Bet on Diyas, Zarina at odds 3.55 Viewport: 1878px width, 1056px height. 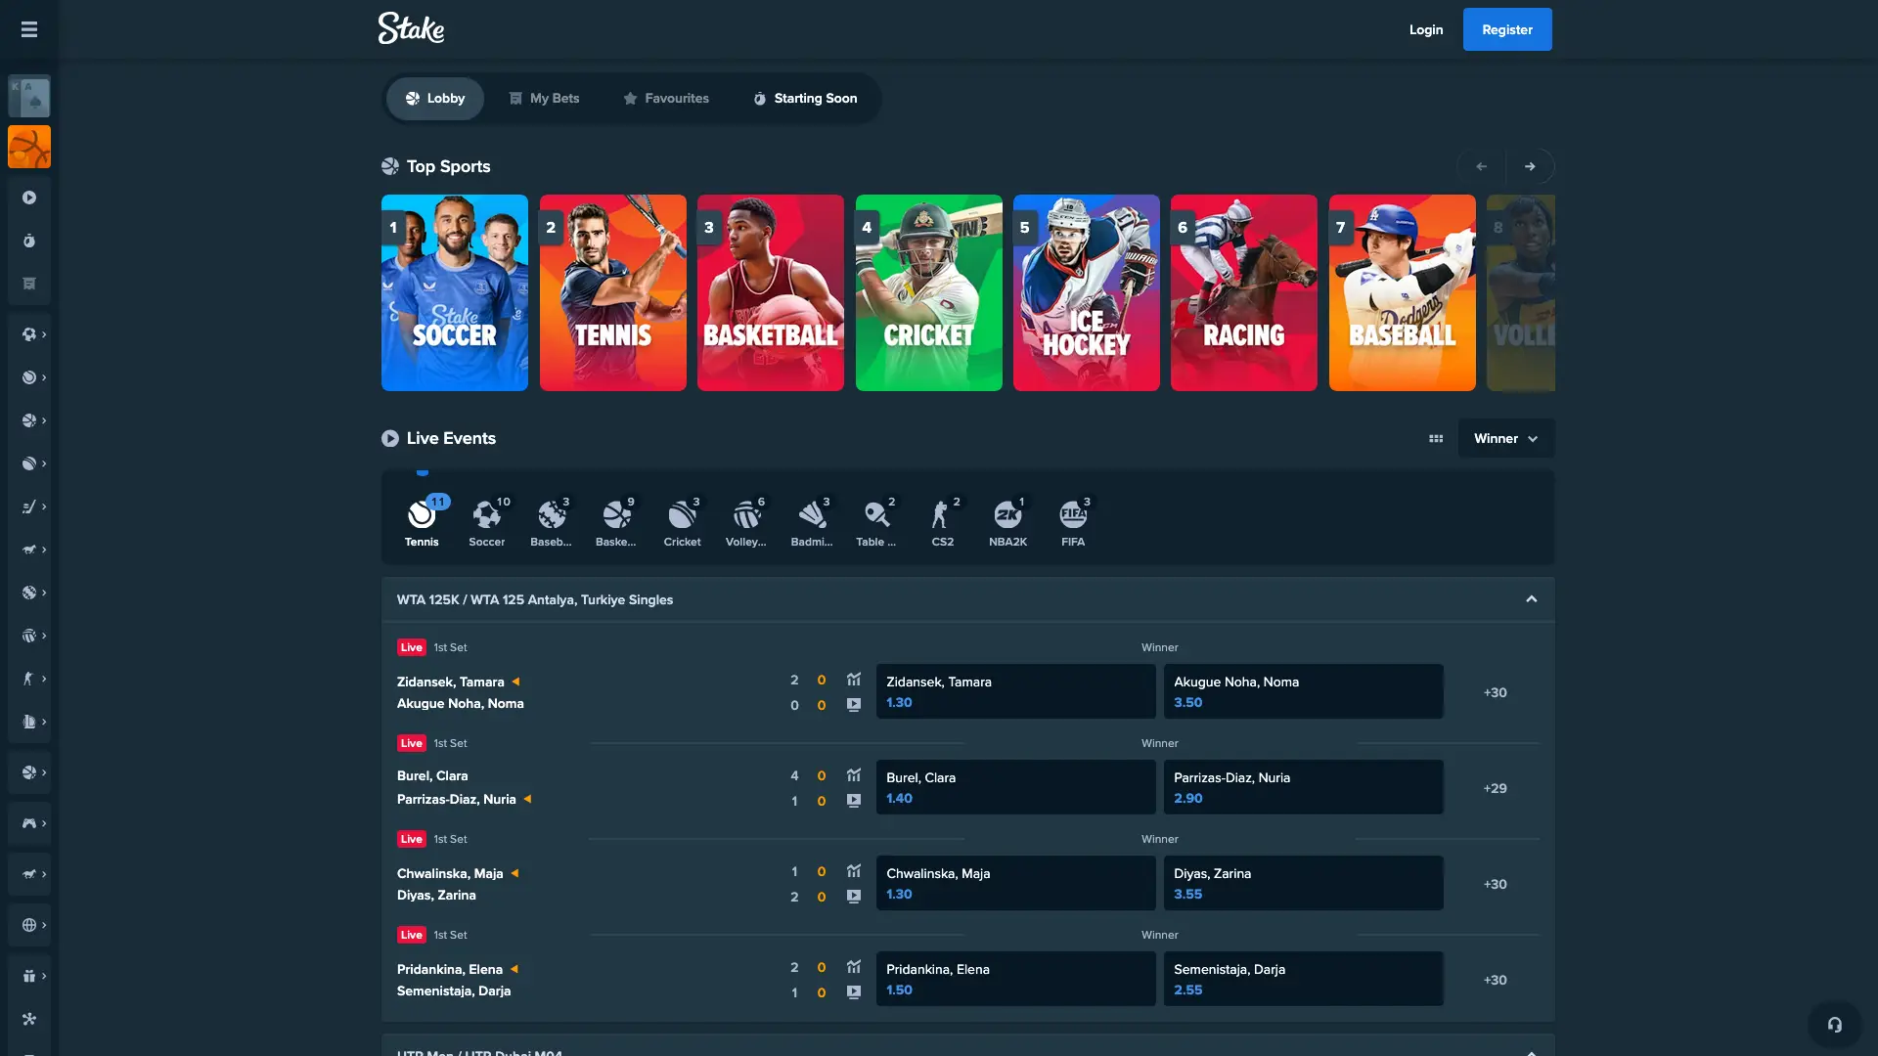1303,883
